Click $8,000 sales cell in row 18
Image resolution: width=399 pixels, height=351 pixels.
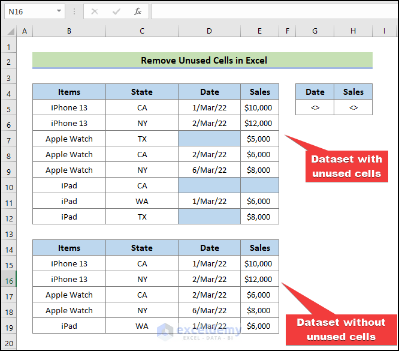(x=259, y=310)
